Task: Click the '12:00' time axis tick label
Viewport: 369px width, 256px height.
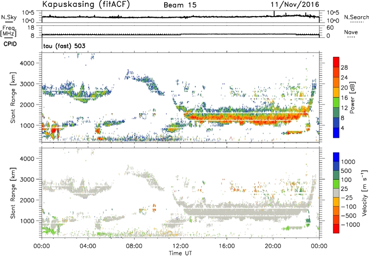Action: 180,246
